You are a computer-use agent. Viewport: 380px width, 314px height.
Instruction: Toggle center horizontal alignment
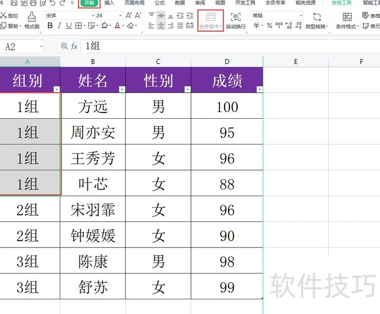pyautogui.click(x=161, y=26)
